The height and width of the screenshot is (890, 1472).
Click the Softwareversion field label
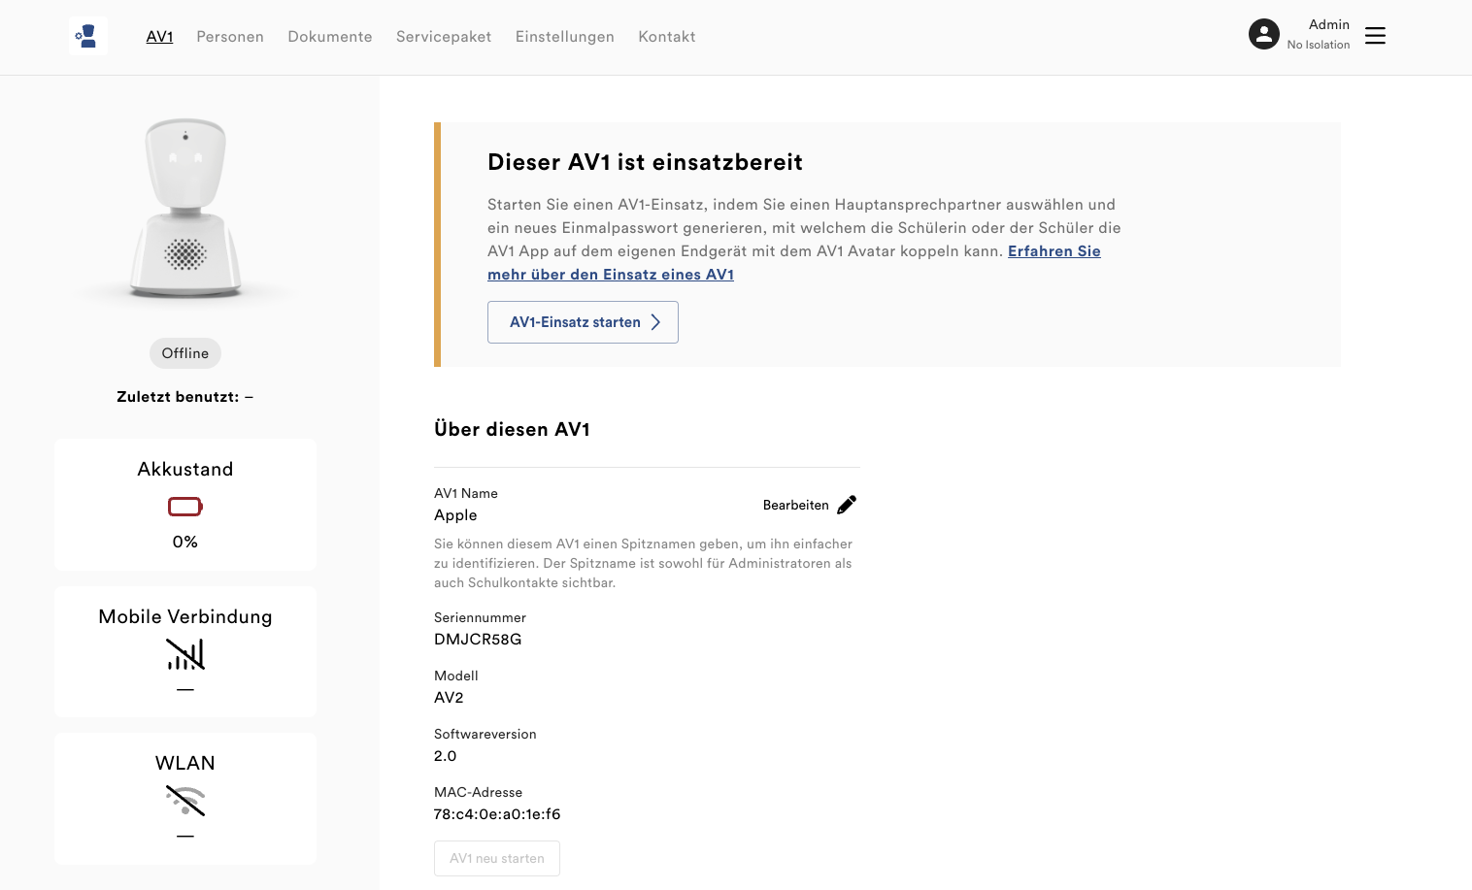pos(485,734)
